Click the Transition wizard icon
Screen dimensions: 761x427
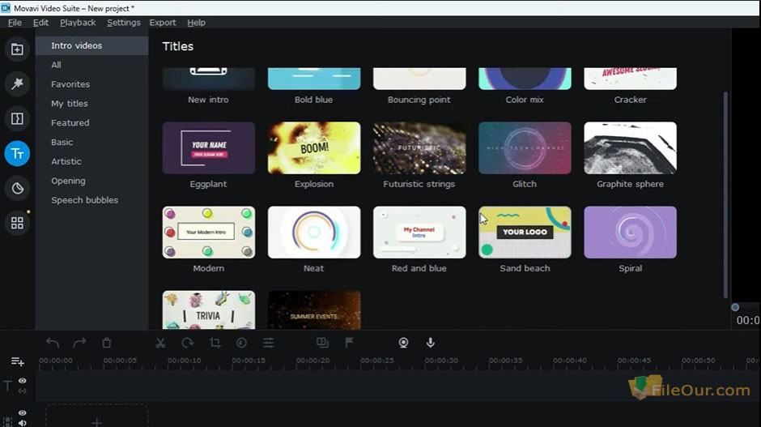pos(322,343)
